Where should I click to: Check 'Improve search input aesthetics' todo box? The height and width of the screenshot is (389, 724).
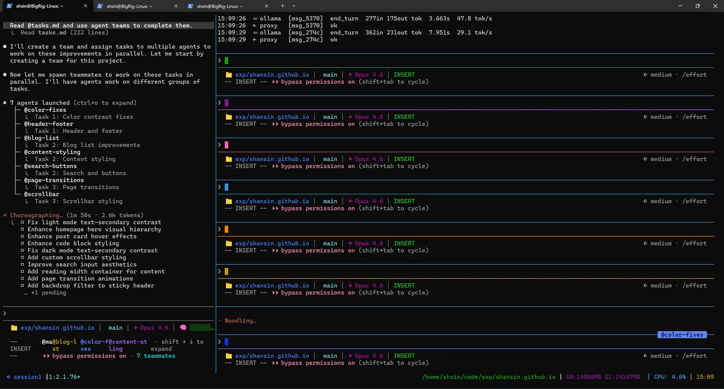[23, 265]
